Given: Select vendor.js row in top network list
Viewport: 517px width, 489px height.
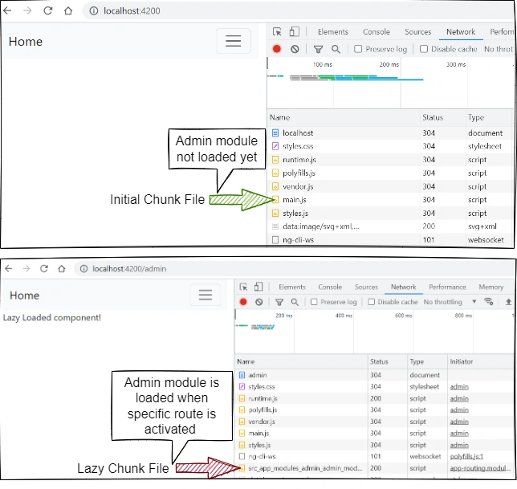Looking at the screenshot, I should tap(390, 186).
